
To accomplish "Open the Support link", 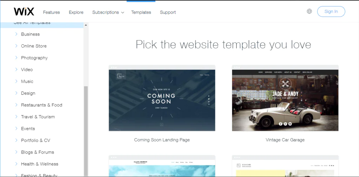I will point(168,12).
